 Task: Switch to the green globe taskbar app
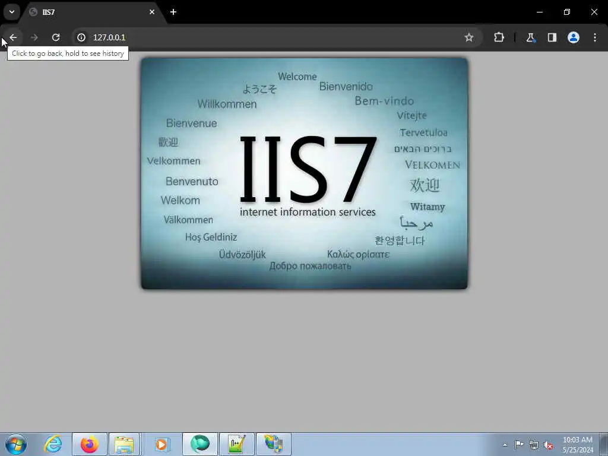coord(200,444)
